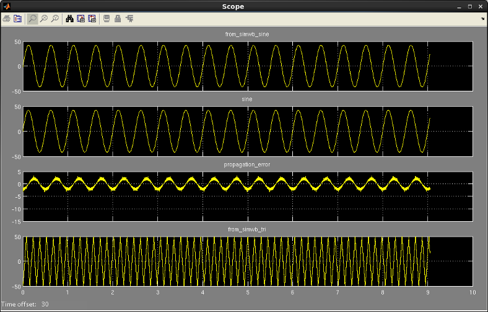Click the dock arrow at the toolbar's right end
488x312 pixels.
(482, 19)
